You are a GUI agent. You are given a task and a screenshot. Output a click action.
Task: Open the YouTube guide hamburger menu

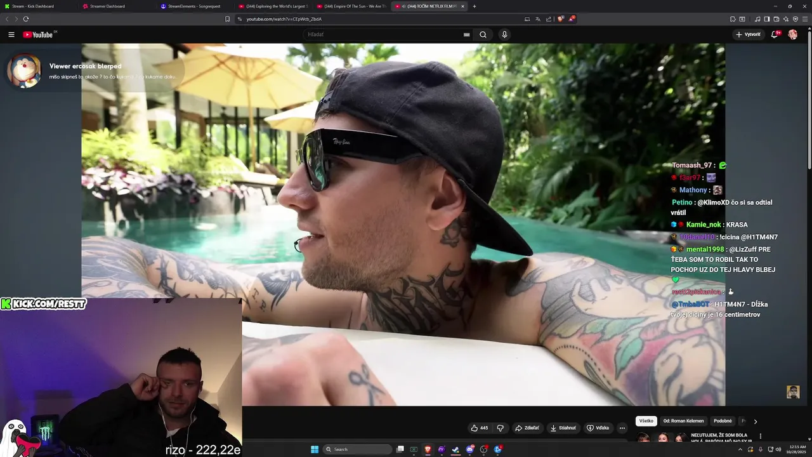tap(11, 34)
